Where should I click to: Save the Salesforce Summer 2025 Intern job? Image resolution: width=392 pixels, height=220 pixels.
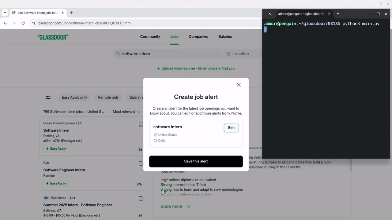[x=141, y=199]
